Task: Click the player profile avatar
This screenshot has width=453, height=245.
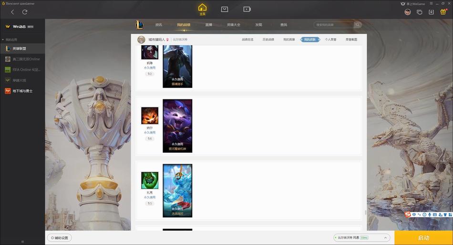Action: [x=141, y=39]
